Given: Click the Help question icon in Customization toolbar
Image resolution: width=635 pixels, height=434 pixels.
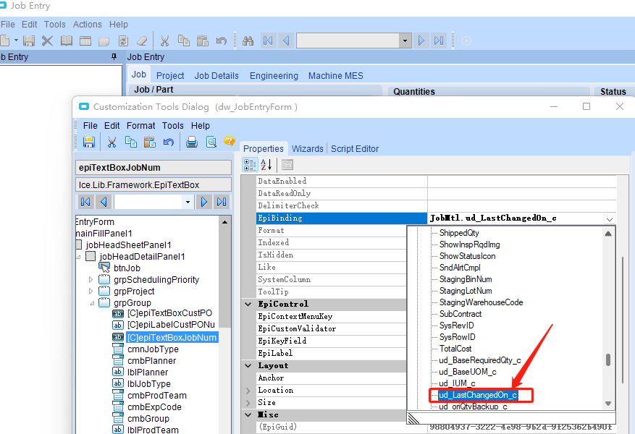Looking at the screenshot, I should pos(230,141).
